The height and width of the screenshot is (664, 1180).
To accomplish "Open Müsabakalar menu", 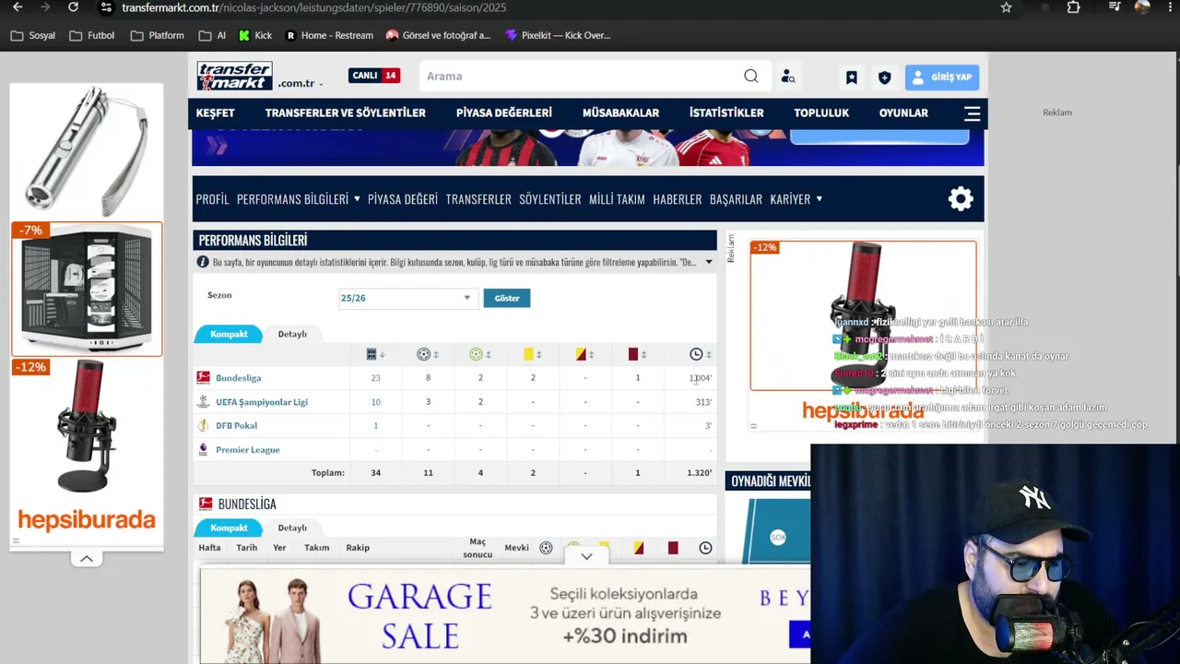I will click(620, 113).
